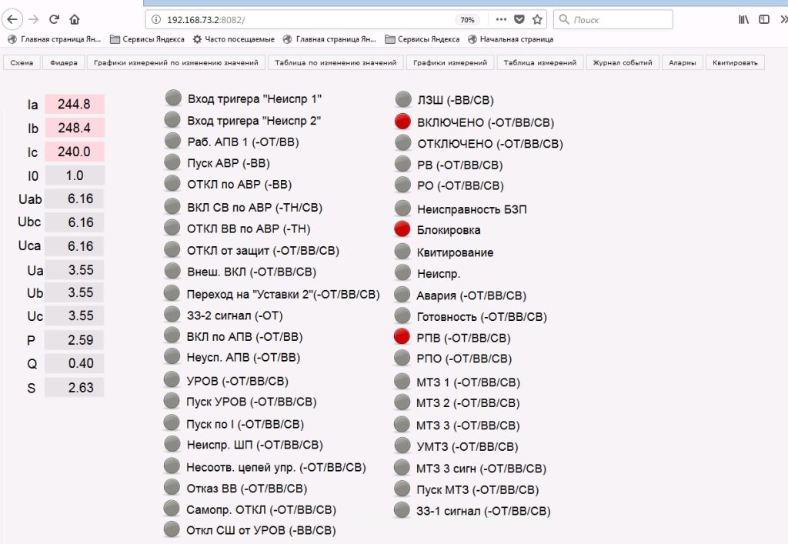Image resolution: width=788 pixels, height=544 pixels.
Task: Click the Квитировать button
Action: coord(735,63)
